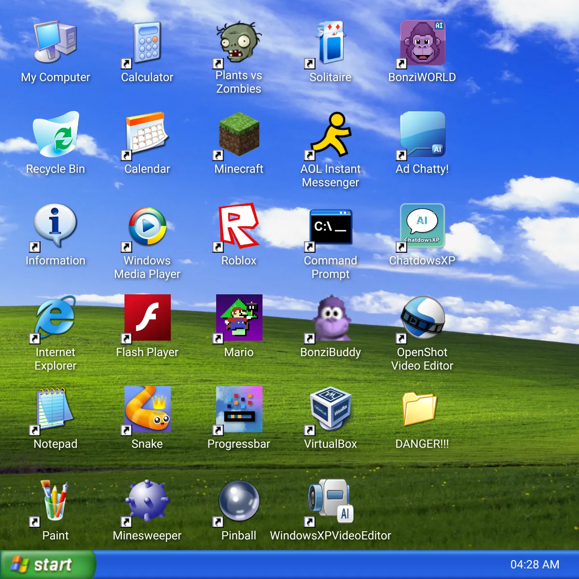The height and width of the screenshot is (579, 579).
Task: Launch AOL Instant Messenger icon
Action: [x=331, y=134]
